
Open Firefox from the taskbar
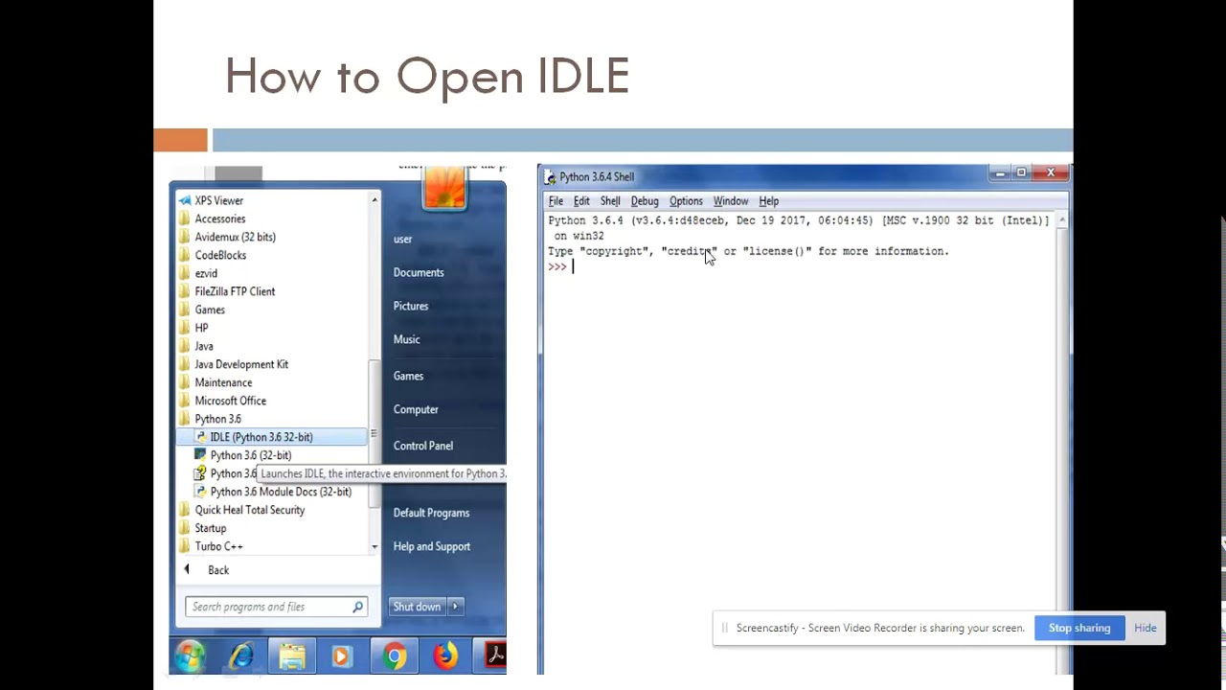click(444, 656)
